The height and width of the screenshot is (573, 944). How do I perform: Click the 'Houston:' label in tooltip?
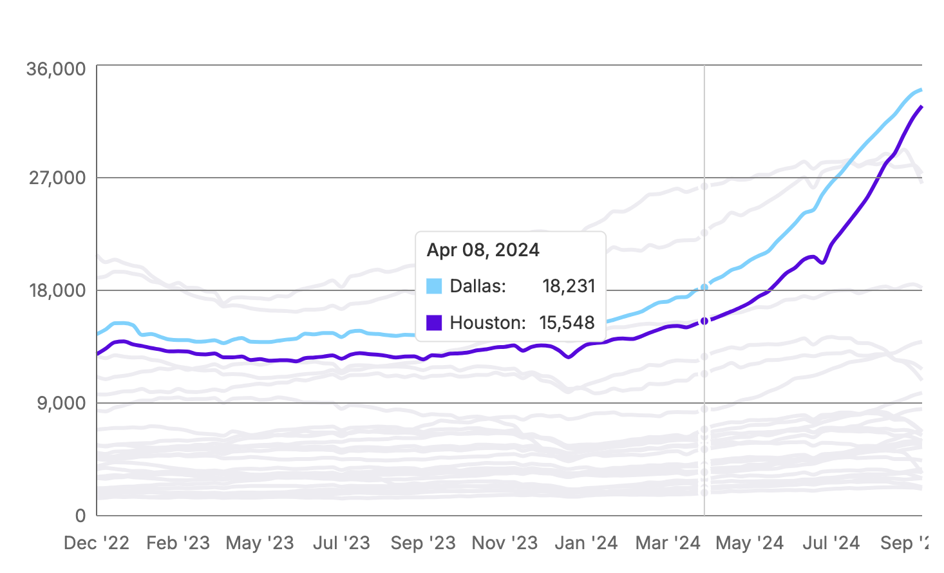point(488,323)
